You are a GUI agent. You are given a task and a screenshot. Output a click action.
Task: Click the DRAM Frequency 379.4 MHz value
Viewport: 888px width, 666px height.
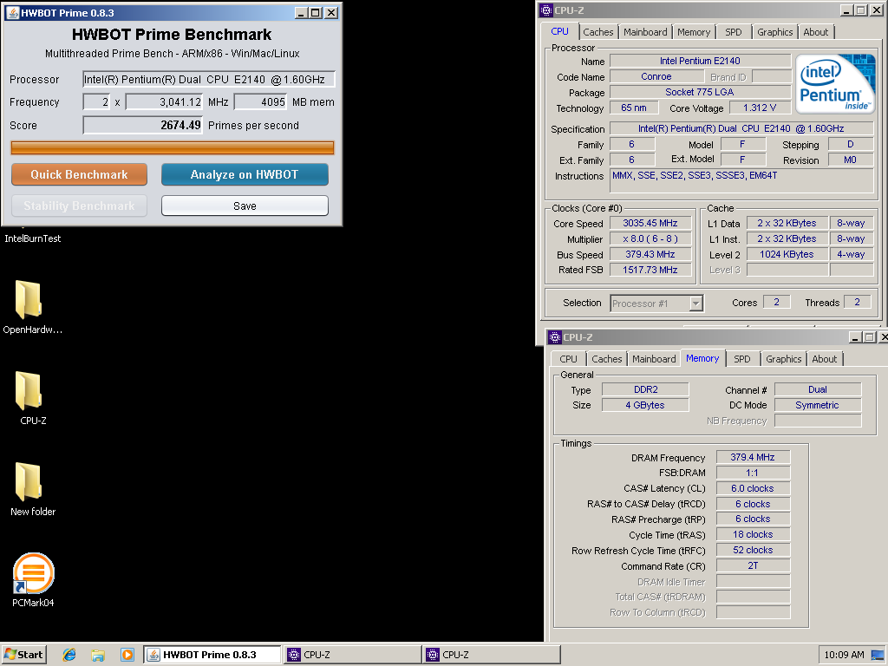753,457
